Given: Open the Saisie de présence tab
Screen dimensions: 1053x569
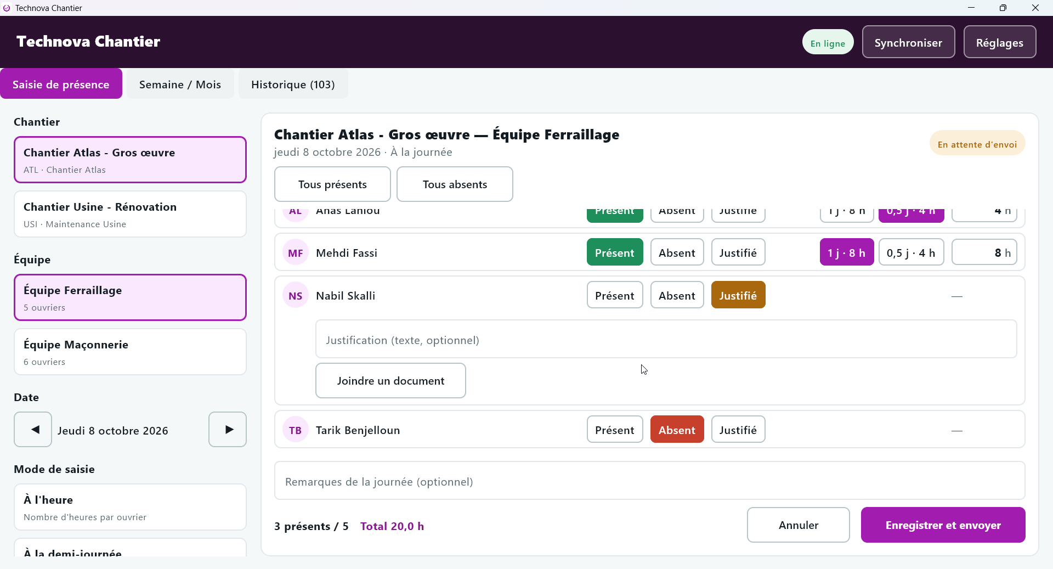Looking at the screenshot, I should [x=61, y=84].
